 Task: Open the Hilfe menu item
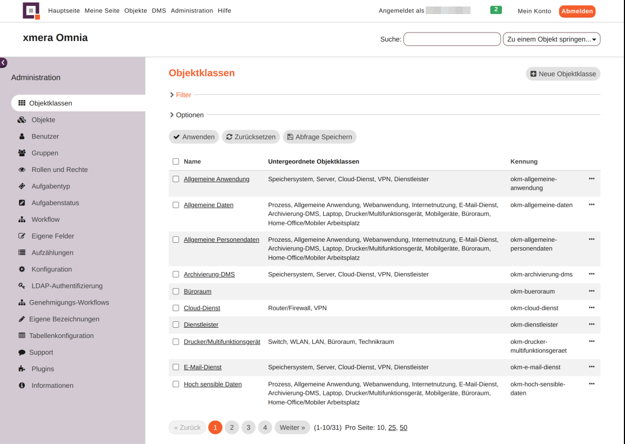[224, 11]
